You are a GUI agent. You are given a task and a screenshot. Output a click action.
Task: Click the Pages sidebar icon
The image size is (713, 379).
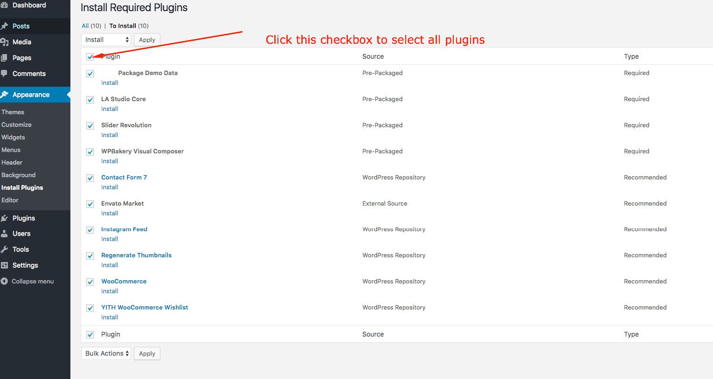7,58
